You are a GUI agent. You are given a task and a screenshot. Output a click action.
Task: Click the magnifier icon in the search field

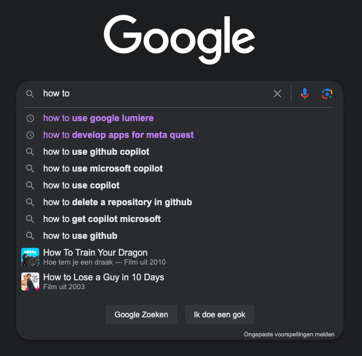30,94
